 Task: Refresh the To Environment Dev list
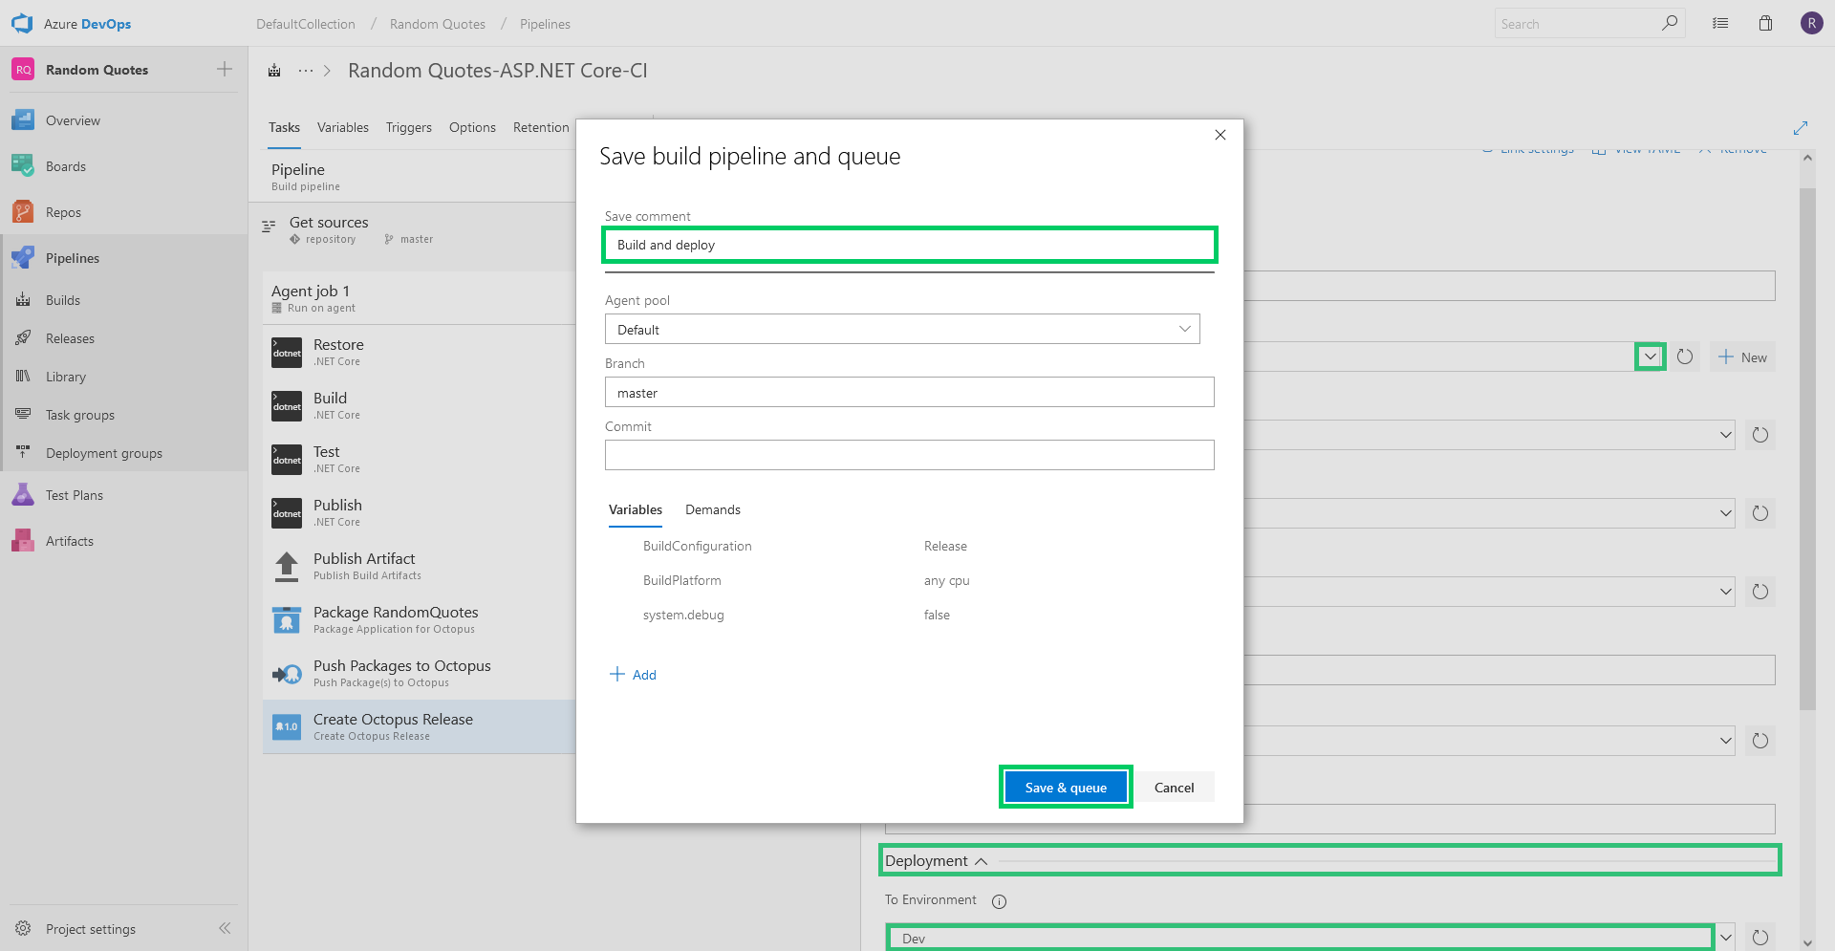click(1760, 938)
